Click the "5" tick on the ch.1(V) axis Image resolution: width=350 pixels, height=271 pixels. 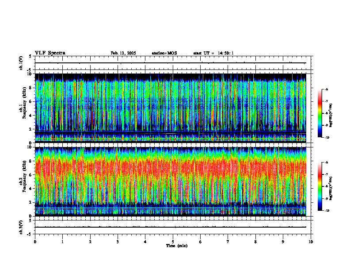(30, 56)
